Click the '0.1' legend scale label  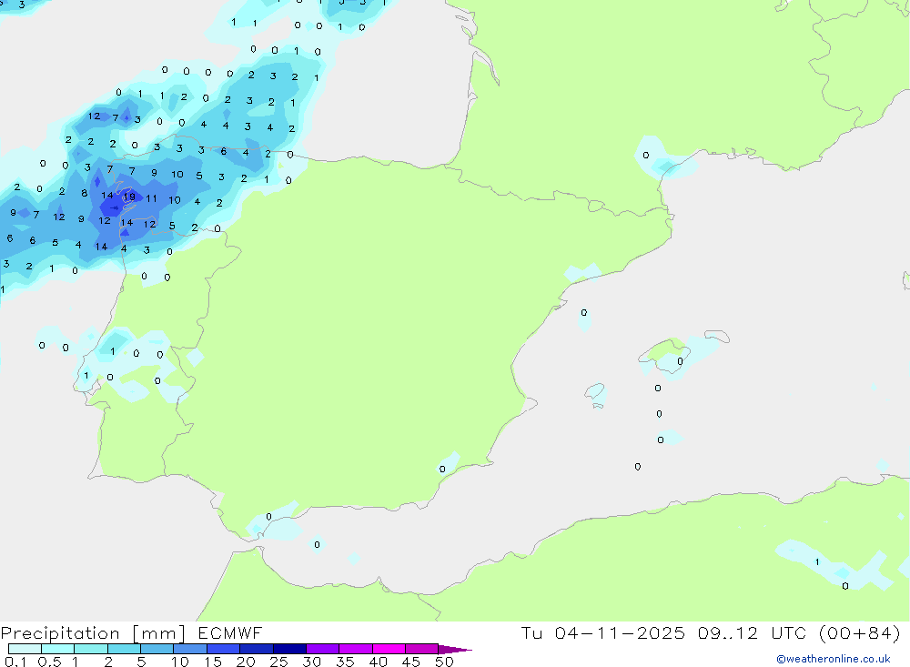[x=15, y=662]
